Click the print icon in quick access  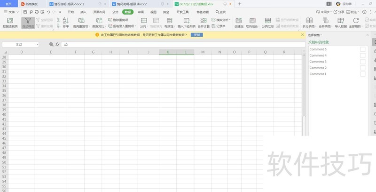click(x=37, y=12)
